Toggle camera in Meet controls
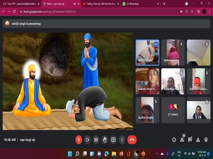 click(87, 140)
